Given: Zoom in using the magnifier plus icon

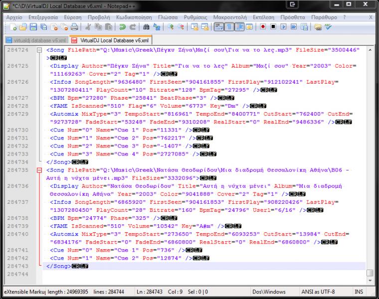Looking at the screenshot, I should pos(171,27).
